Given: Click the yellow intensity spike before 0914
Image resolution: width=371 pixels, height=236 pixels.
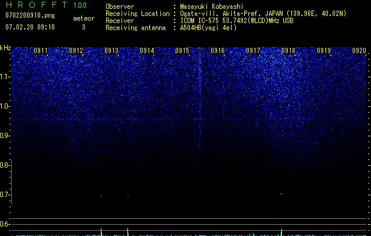Looking at the screenshot, I should click(128, 232).
